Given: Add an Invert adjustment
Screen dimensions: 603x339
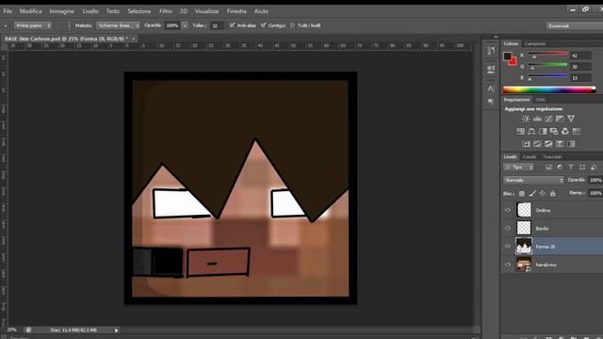Looking at the screenshot, I should 526,144.
